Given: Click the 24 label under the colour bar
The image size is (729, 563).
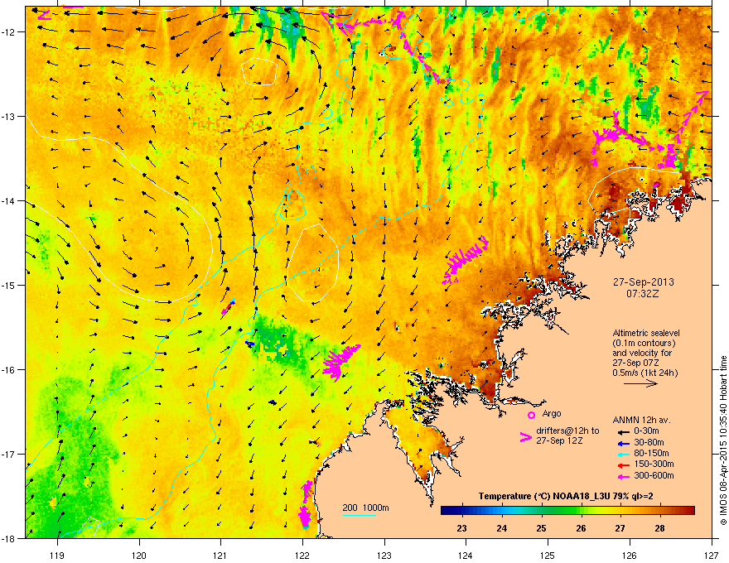Looking at the screenshot, I should [502, 528].
